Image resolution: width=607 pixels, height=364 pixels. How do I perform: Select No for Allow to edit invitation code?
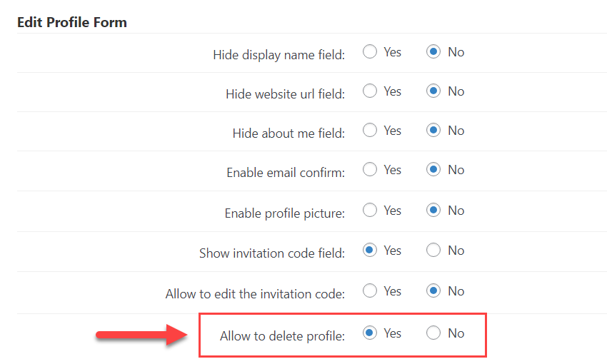click(433, 290)
